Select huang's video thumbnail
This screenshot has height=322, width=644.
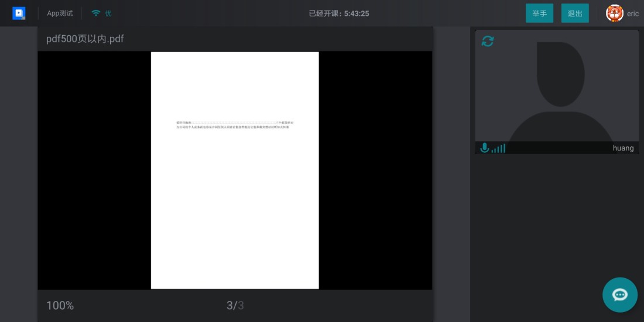tap(557, 91)
